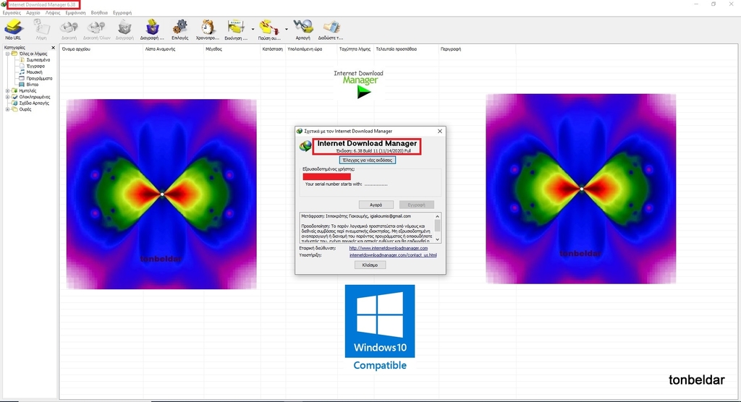Collapse the Όλες οι λήψεις tree node
Viewport: 741px width, 402px height.
pos(7,54)
